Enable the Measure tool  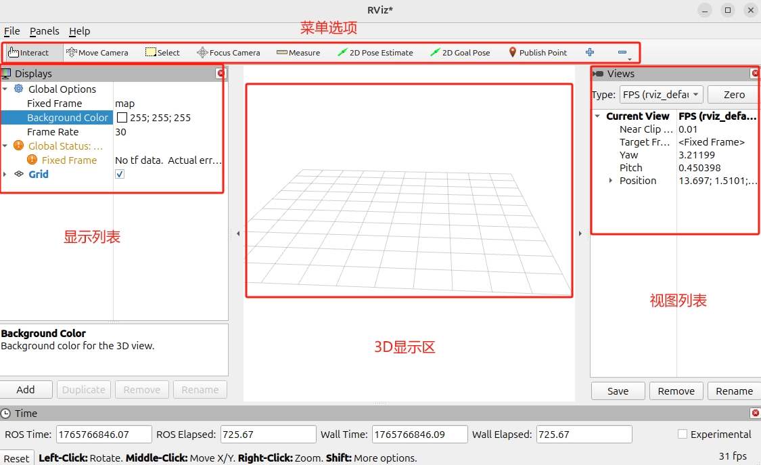pos(298,53)
